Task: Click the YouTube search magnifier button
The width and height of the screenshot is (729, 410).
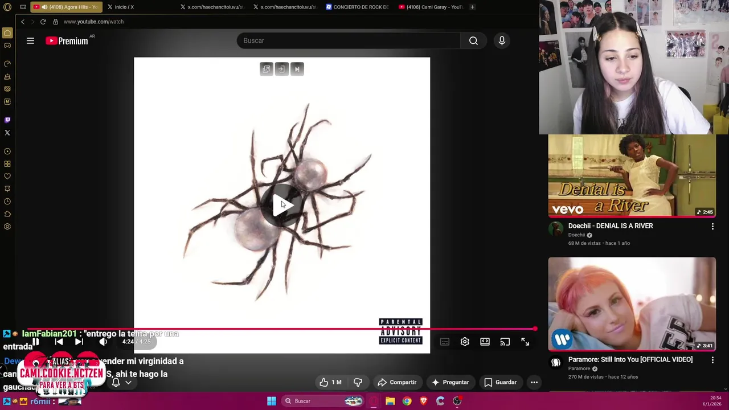Action: pyautogui.click(x=473, y=40)
